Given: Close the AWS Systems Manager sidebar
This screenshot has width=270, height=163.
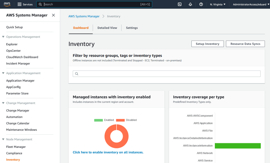Looking at the screenshot, I should pos(54,15).
